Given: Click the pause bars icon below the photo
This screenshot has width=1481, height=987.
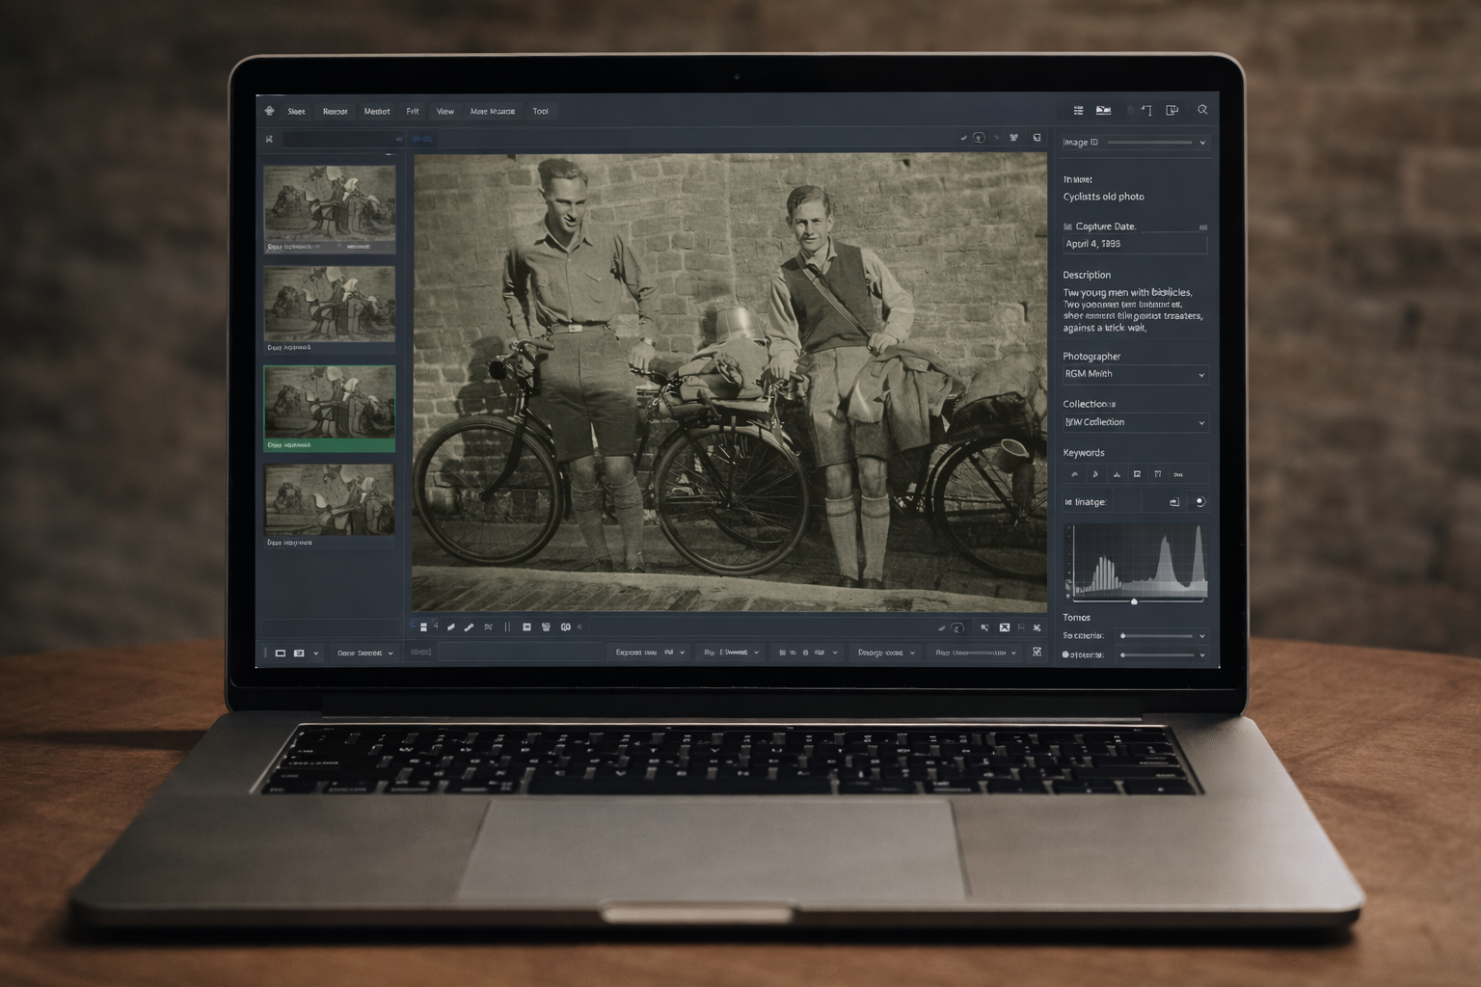Looking at the screenshot, I should coord(507,627).
